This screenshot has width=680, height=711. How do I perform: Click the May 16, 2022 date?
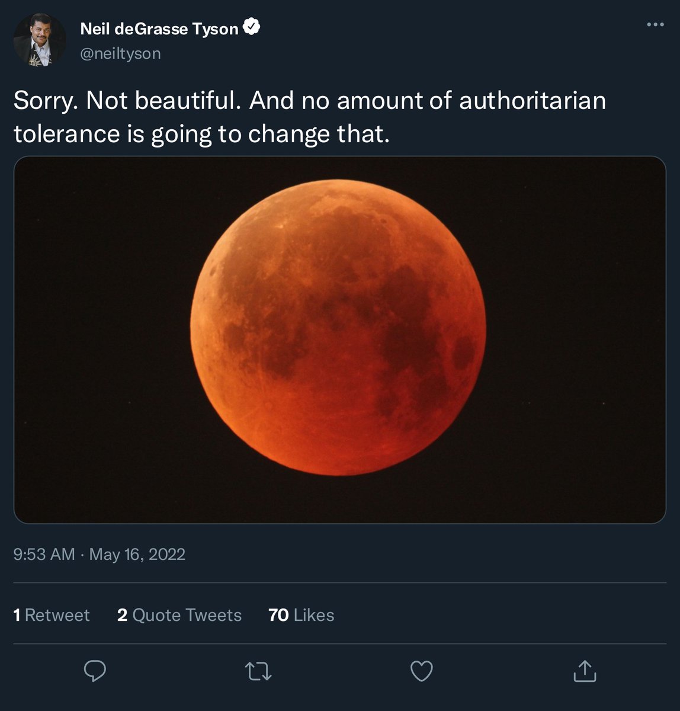coord(137,554)
